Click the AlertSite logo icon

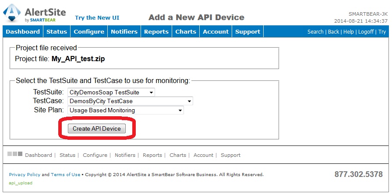click(x=12, y=13)
